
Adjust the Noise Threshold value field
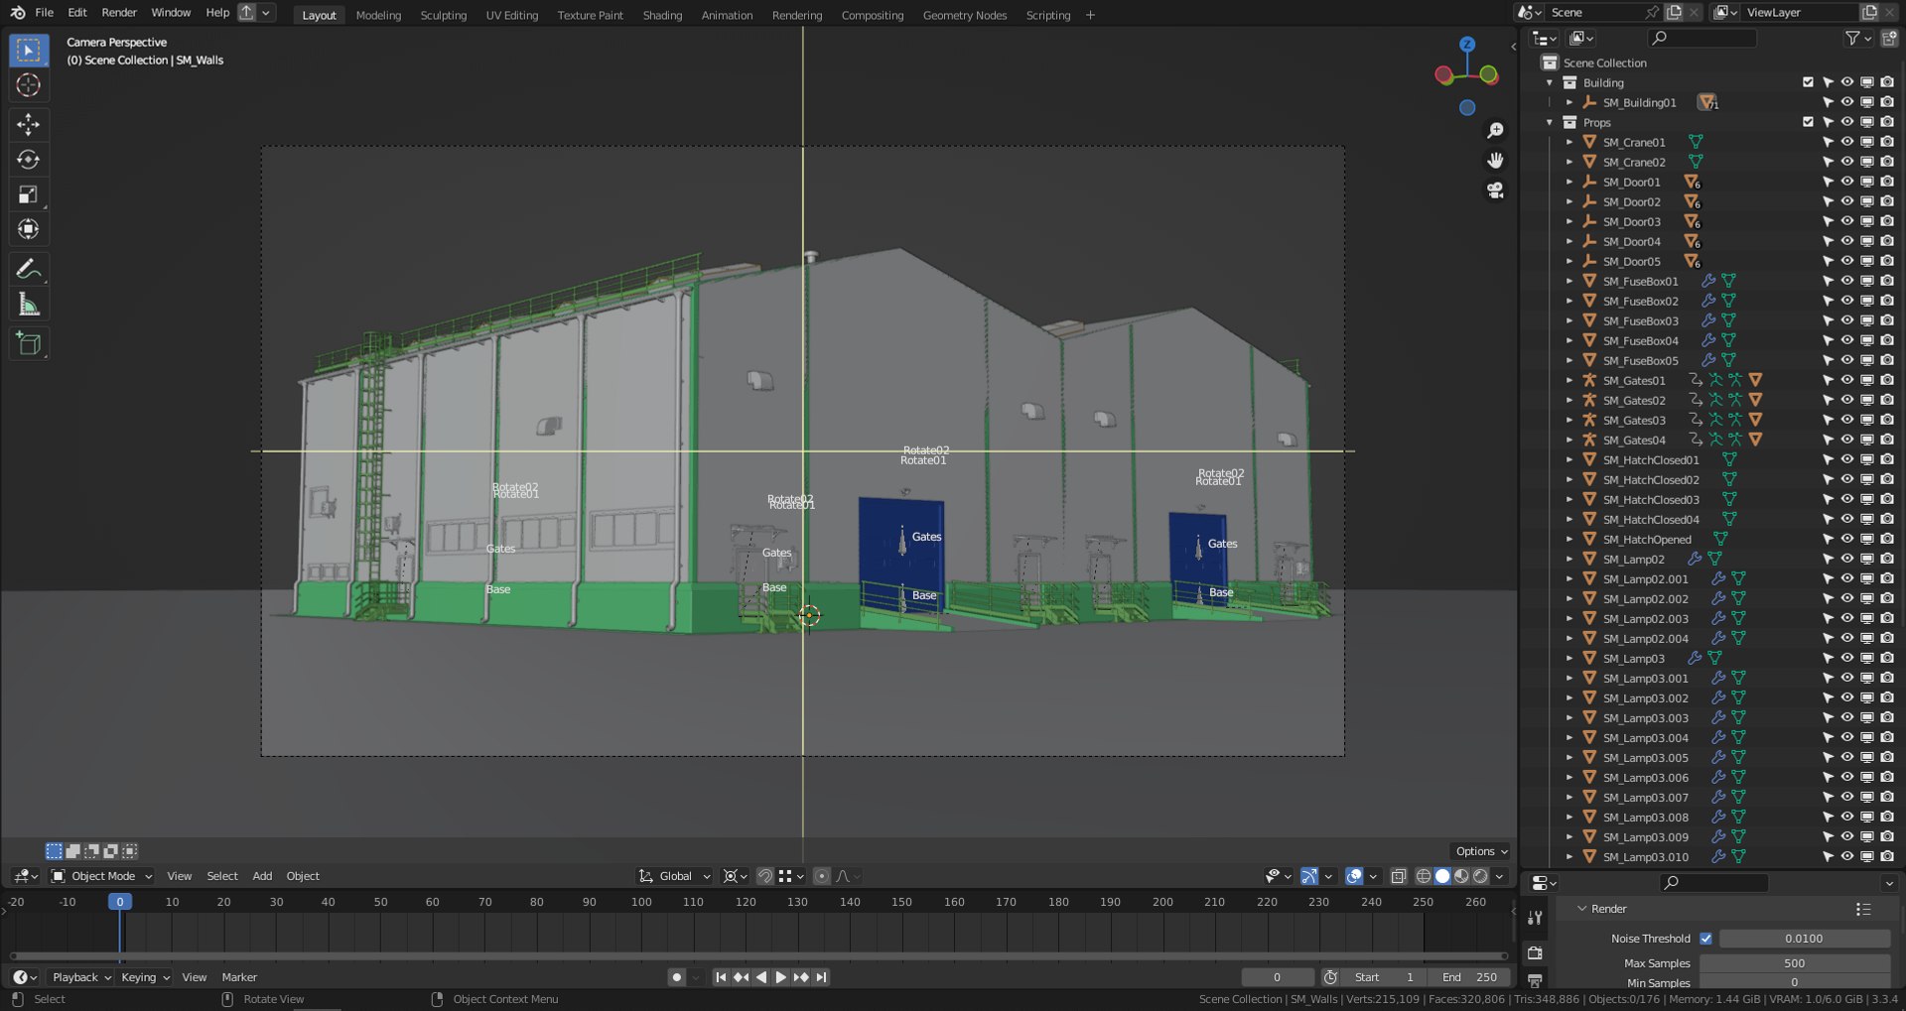[1804, 939]
